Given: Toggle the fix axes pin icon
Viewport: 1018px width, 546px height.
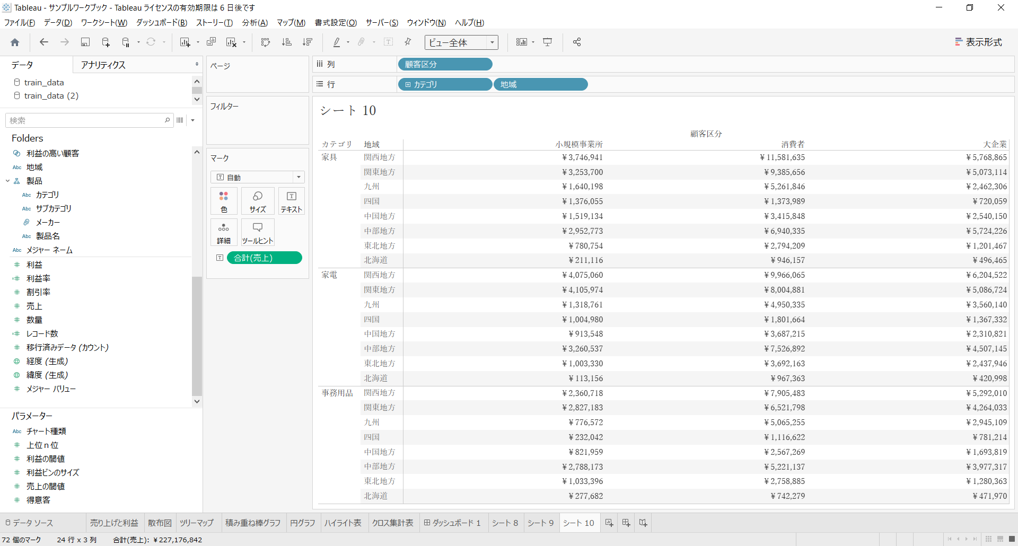Looking at the screenshot, I should click(408, 42).
